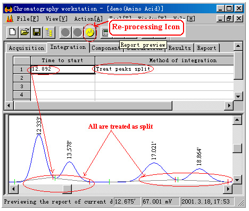Click the calculator-style toolbar icon
The width and height of the screenshot is (249, 211).
point(105,33)
